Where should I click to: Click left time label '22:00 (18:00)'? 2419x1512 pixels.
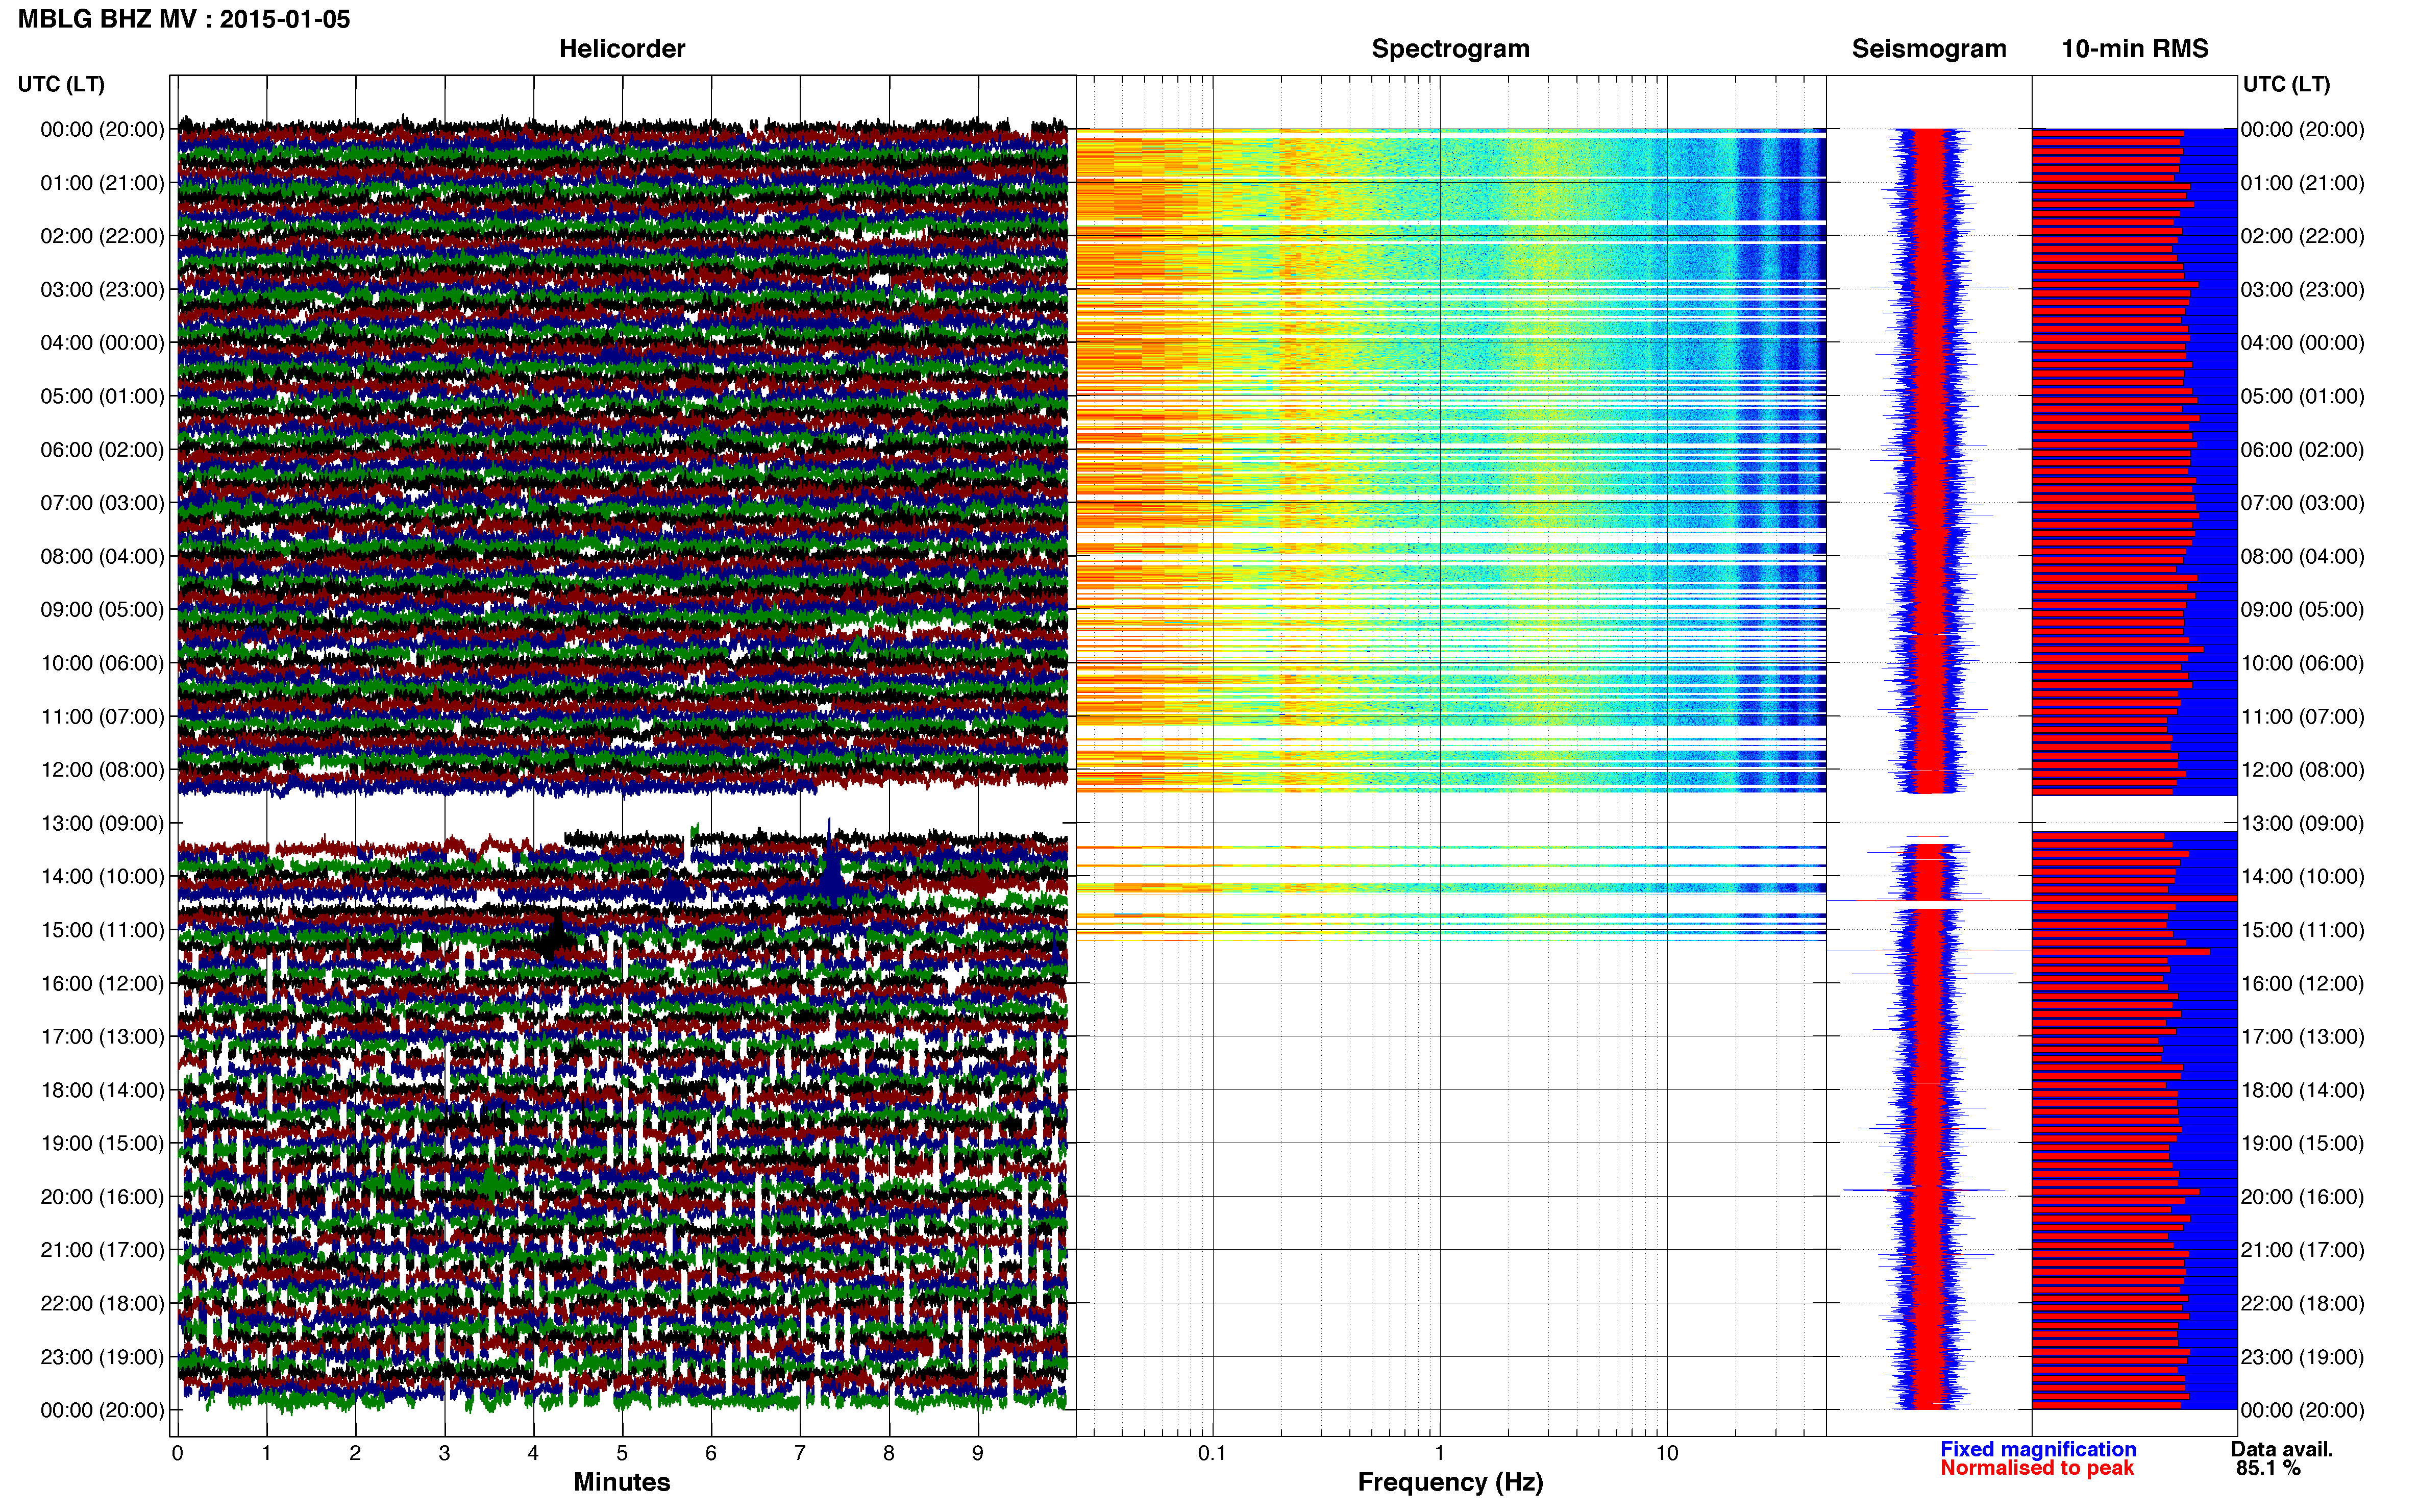102,1304
